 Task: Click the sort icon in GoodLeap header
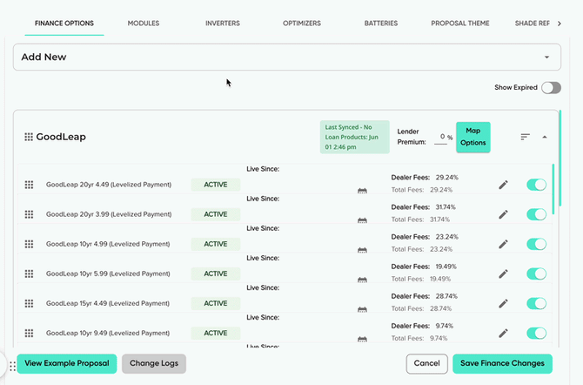525,137
